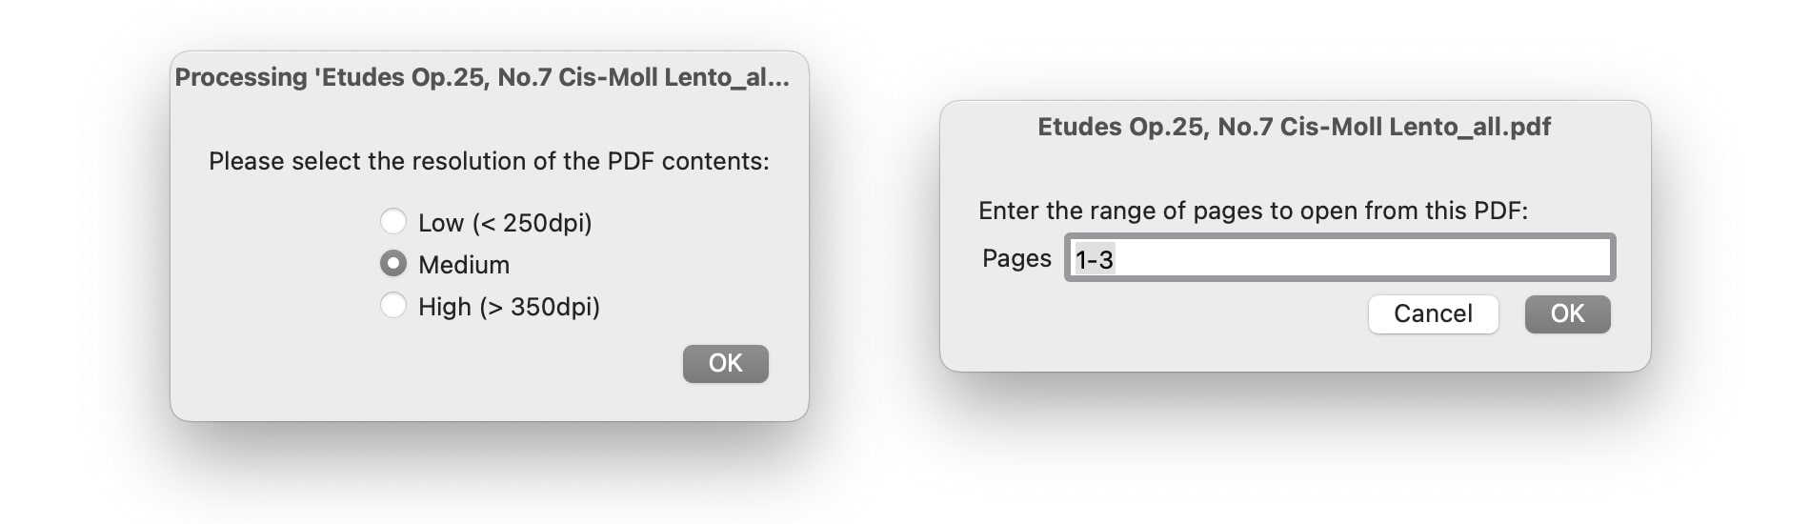Cancel the page range dialog
The width and height of the screenshot is (1810, 524).
coord(1433,314)
